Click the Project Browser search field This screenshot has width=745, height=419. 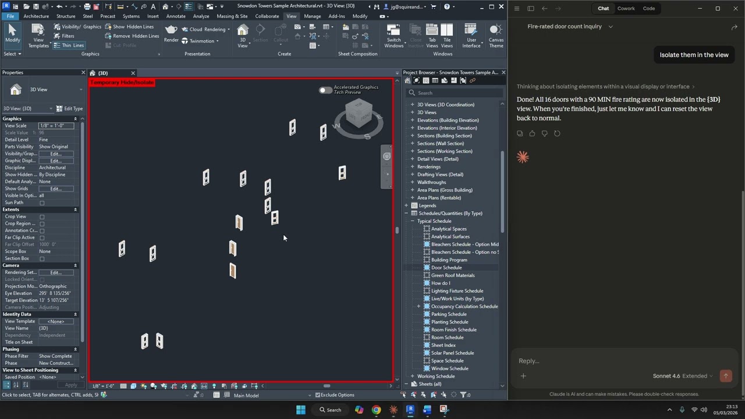(x=455, y=93)
